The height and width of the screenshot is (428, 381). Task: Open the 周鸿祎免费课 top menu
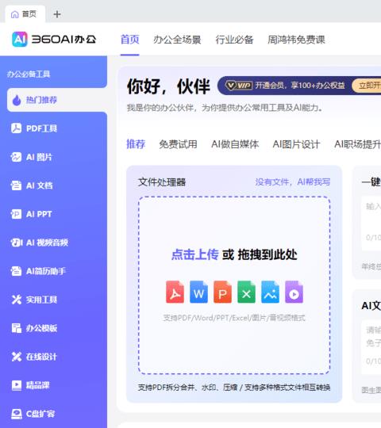[296, 40]
